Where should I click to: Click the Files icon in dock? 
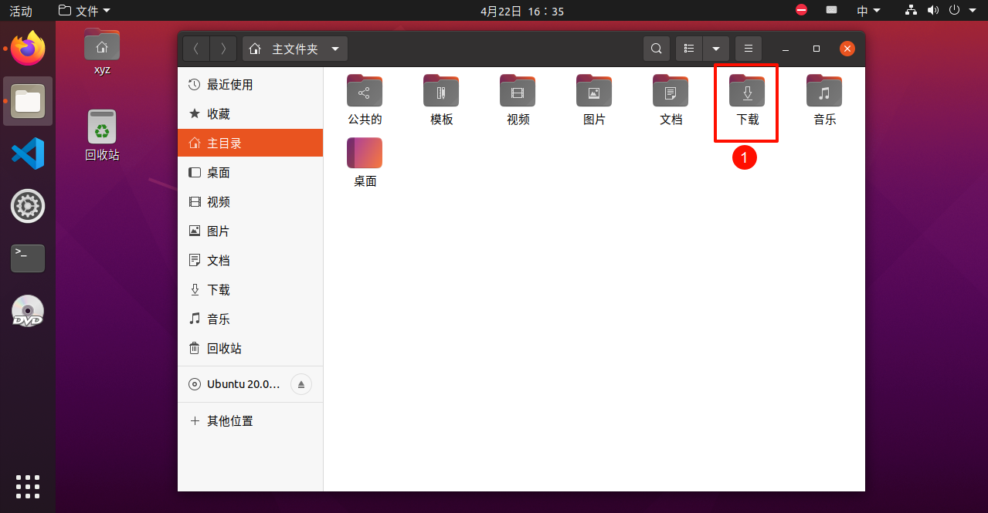tap(28, 101)
